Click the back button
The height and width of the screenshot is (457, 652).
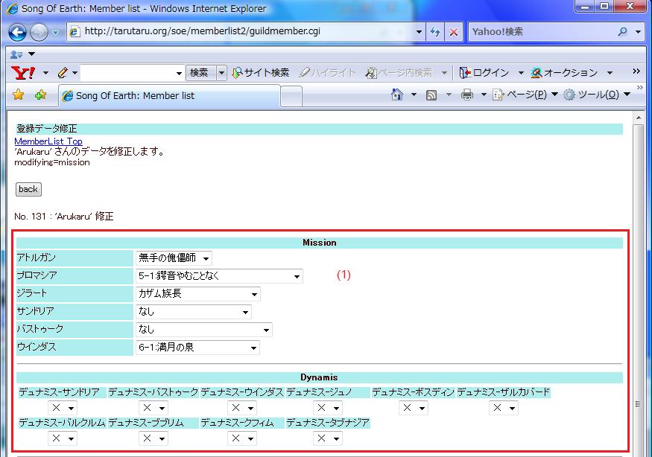tap(28, 189)
